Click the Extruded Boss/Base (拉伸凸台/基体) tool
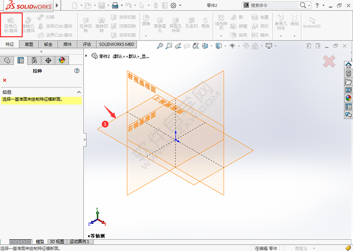Viewport: 353px width, 251px height. [x=11, y=25]
